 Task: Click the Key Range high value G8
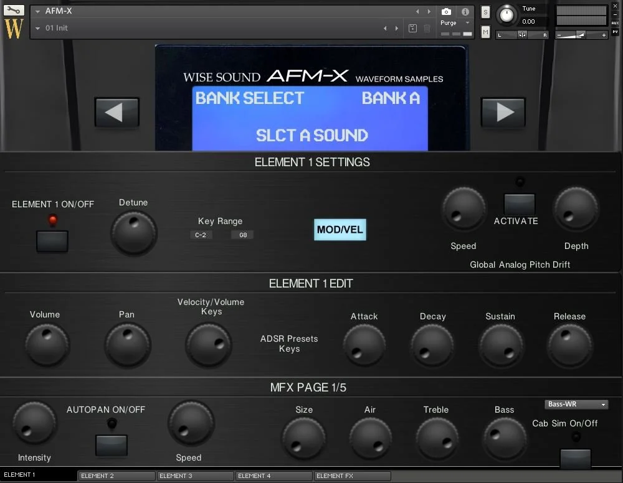[243, 235]
